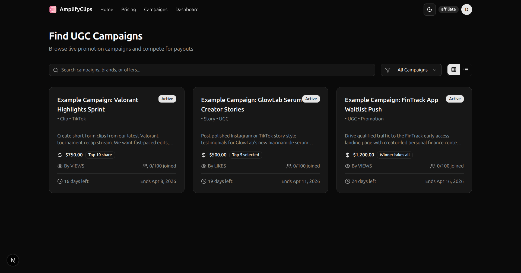This screenshot has height=273, width=521.
Task: Click the AmplifyClips pink logo icon
Action: coord(53,9)
